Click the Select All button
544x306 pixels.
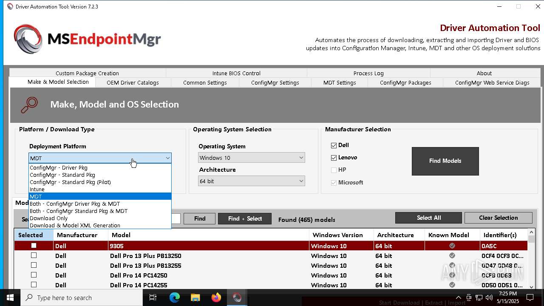[x=428, y=218]
